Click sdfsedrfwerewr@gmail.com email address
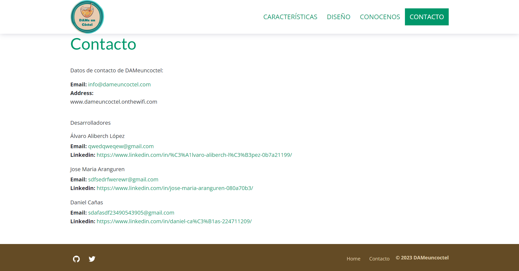The image size is (519, 271). [x=123, y=179]
